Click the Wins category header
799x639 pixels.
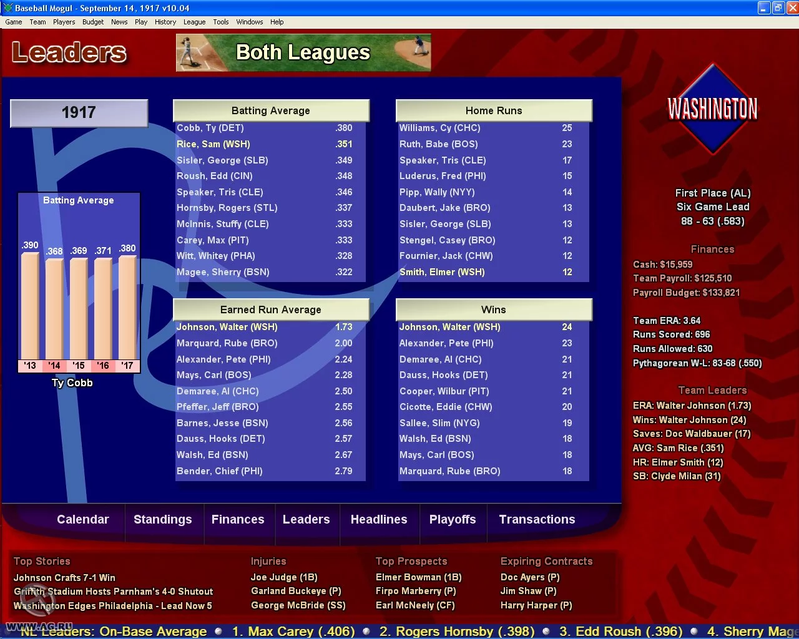coord(494,310)
